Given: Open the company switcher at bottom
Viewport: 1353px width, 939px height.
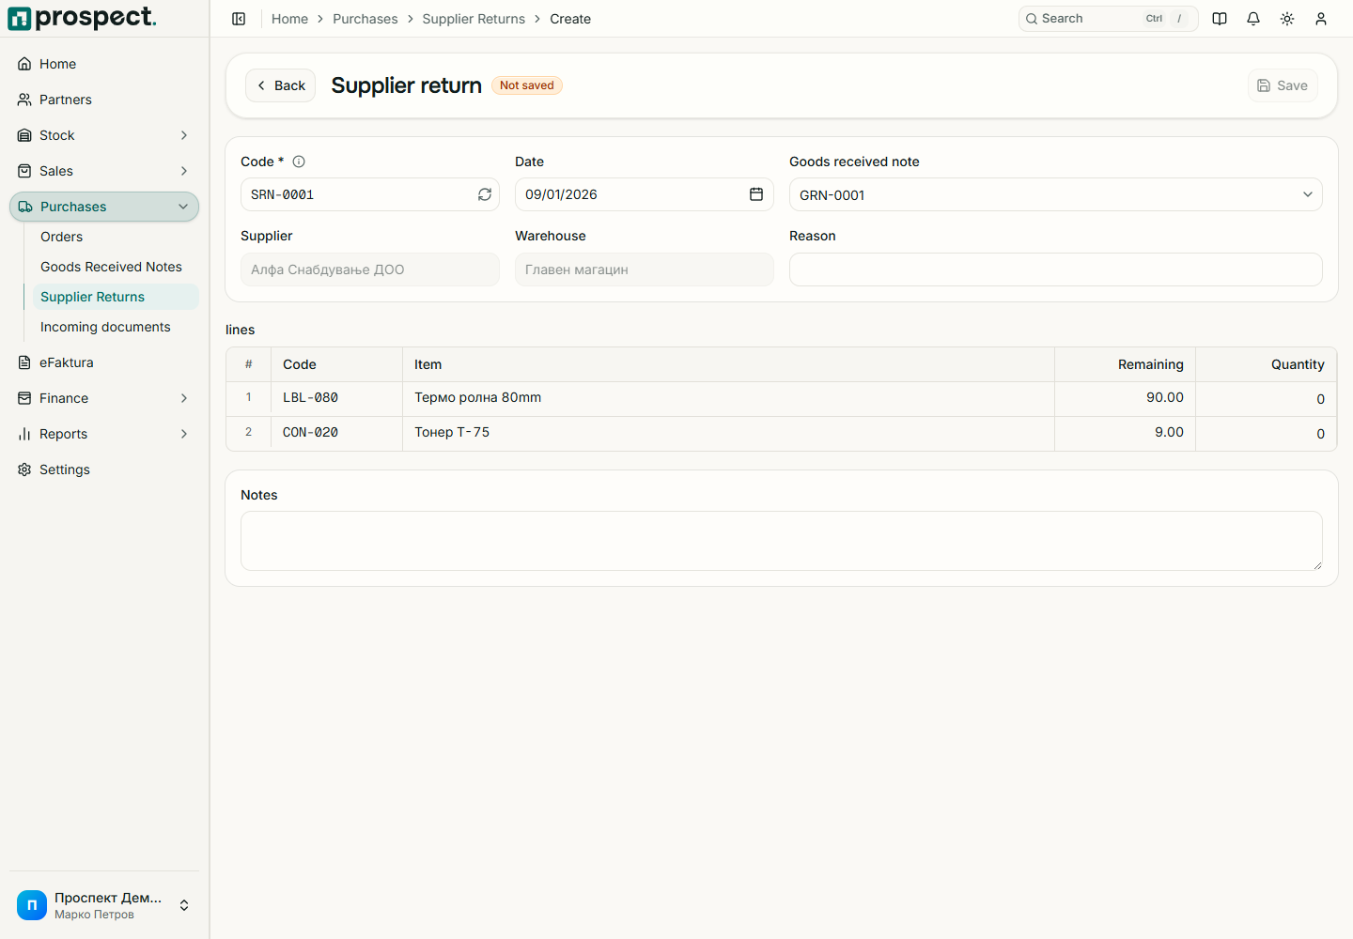Looking at the screenshot, I should pyautogui.click(x=104, y=905).
